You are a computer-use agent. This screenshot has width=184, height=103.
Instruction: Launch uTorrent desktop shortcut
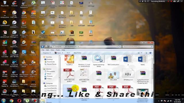(x=33, y=3)
